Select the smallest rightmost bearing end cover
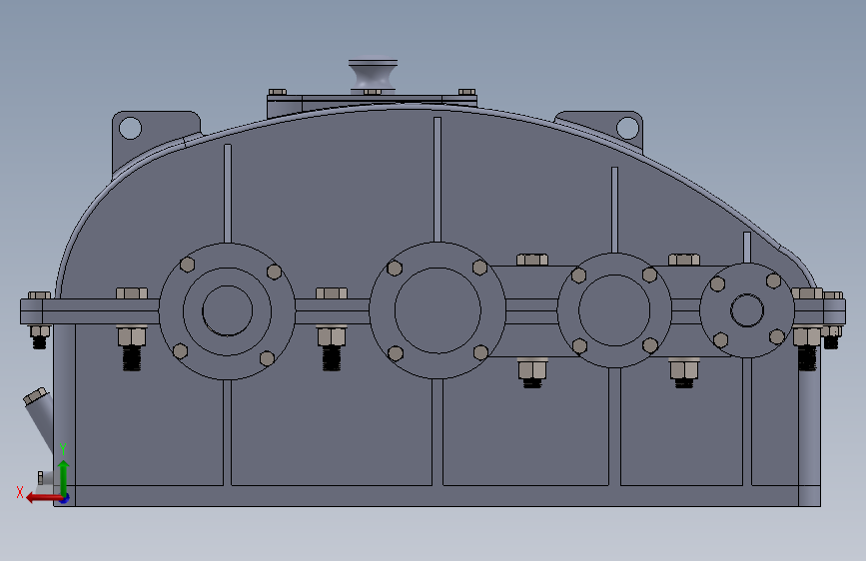866x561 pixels. click(x=747, y=310)
